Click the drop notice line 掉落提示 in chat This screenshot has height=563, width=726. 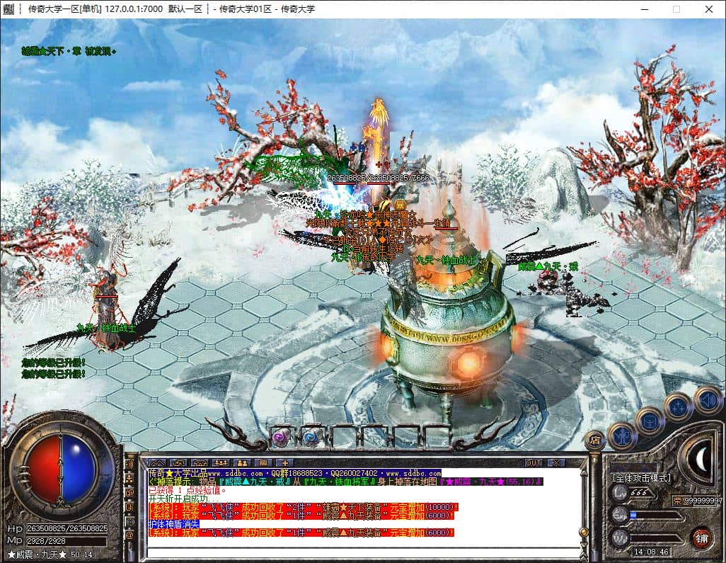pos(345,482)
